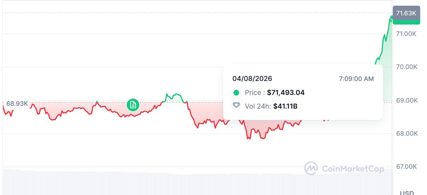
Task: Click the green Price dot in tooltip
Action: 236,93
